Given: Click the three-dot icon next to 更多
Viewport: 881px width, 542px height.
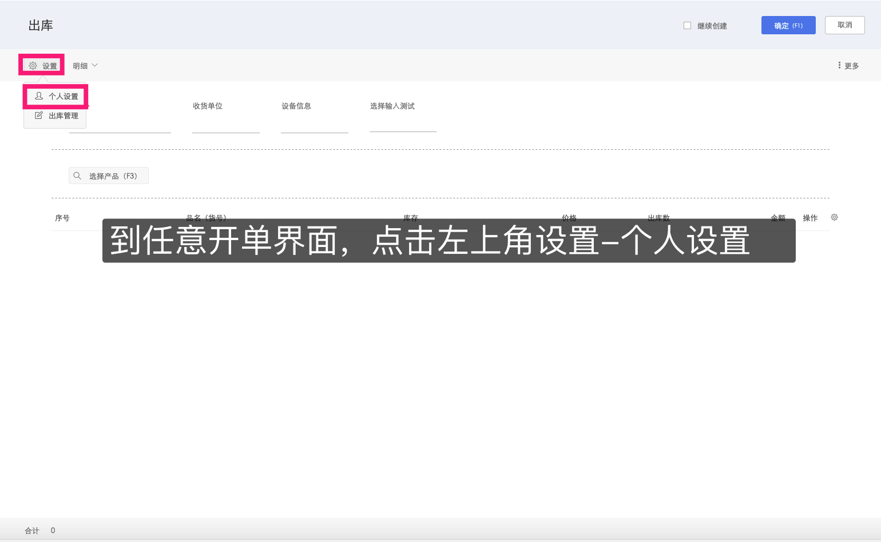Looking at the screenshot, I should click(x=838, y=65).
